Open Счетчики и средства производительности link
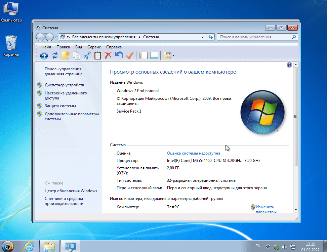The width and height of the screenshot is (327, 252). point(64,201)
